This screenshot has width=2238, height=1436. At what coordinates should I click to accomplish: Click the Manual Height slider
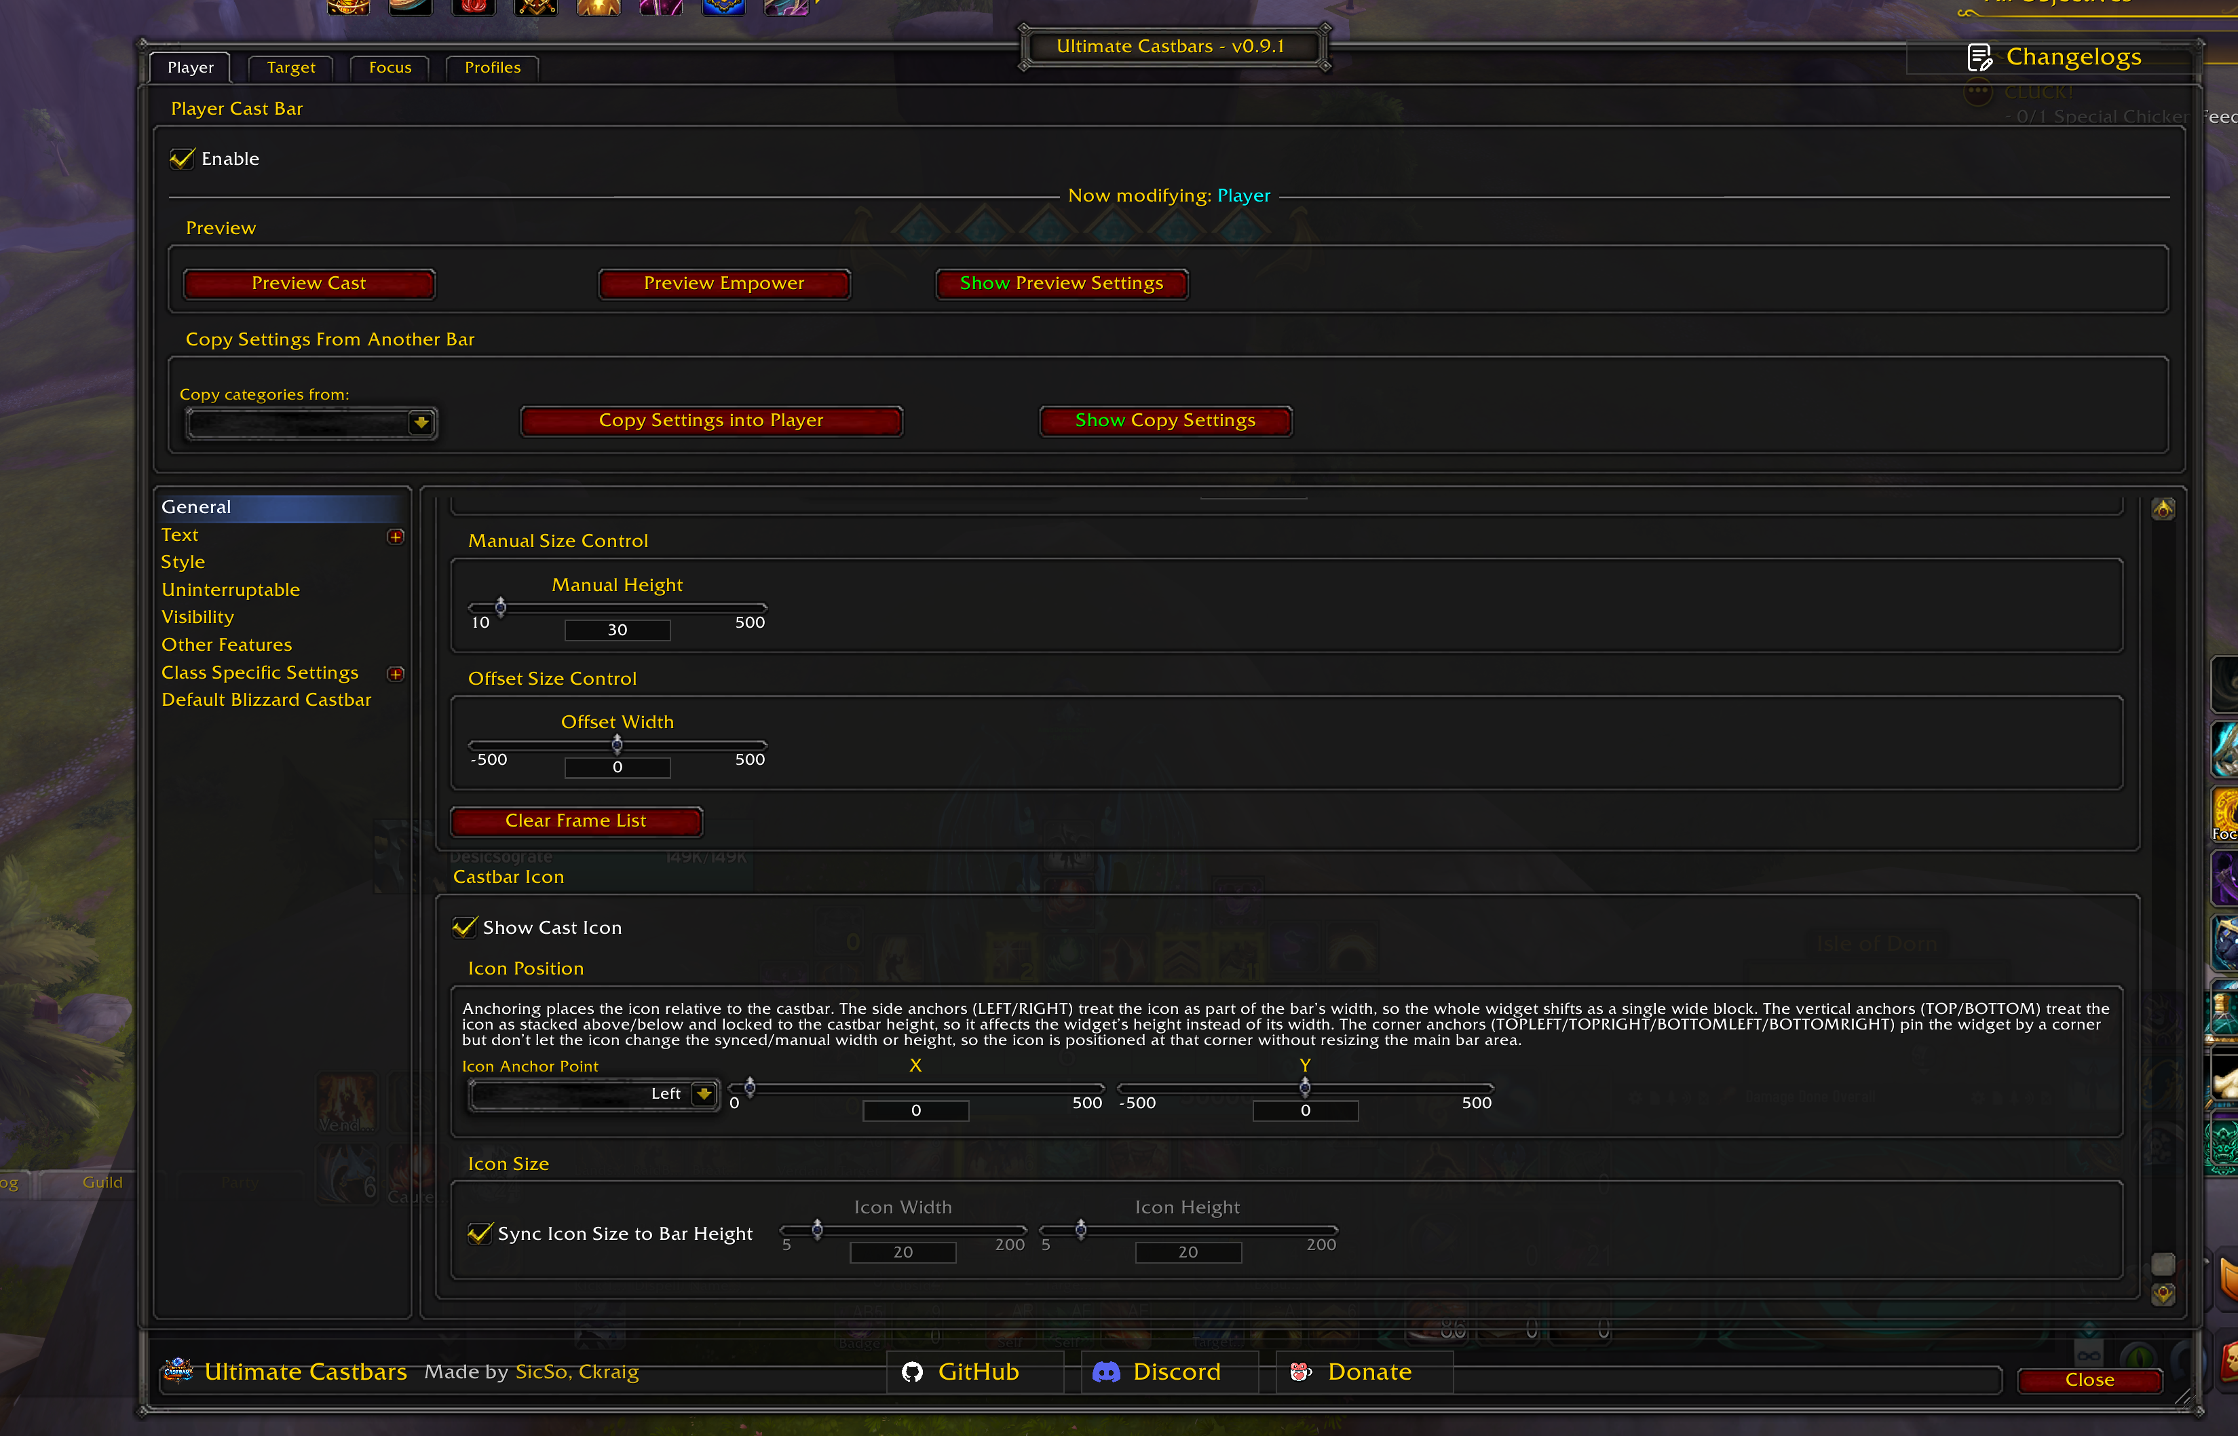click(x=617, y=607)
